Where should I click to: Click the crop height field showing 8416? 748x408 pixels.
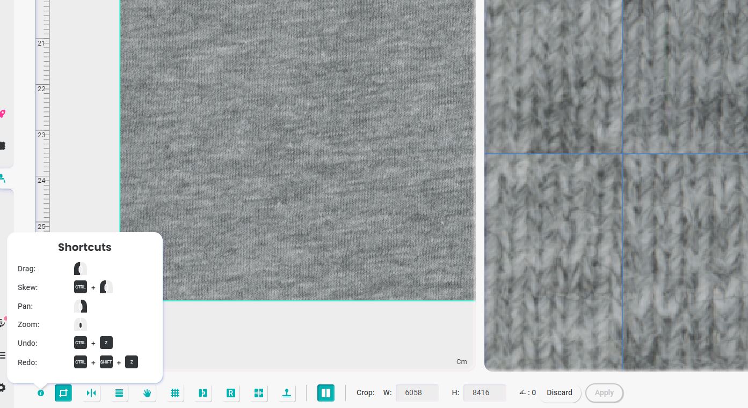[x=485, y=393]
